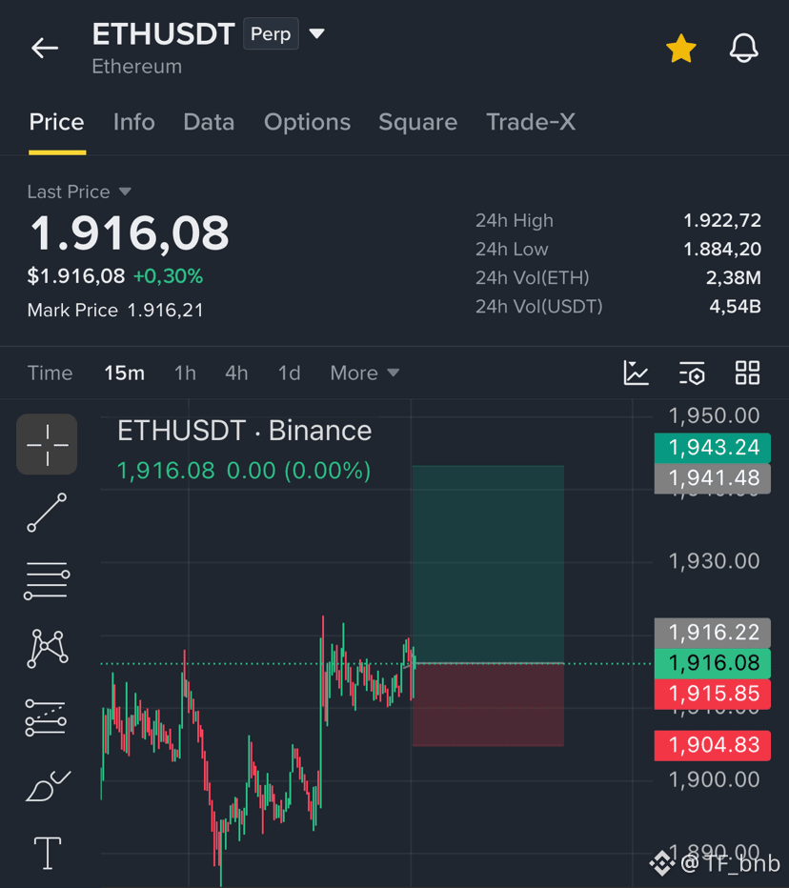The height and width of the screenshot is (888, 789).
Task: Select the trend line drawing tool
Action: click(x=47, y=513)
